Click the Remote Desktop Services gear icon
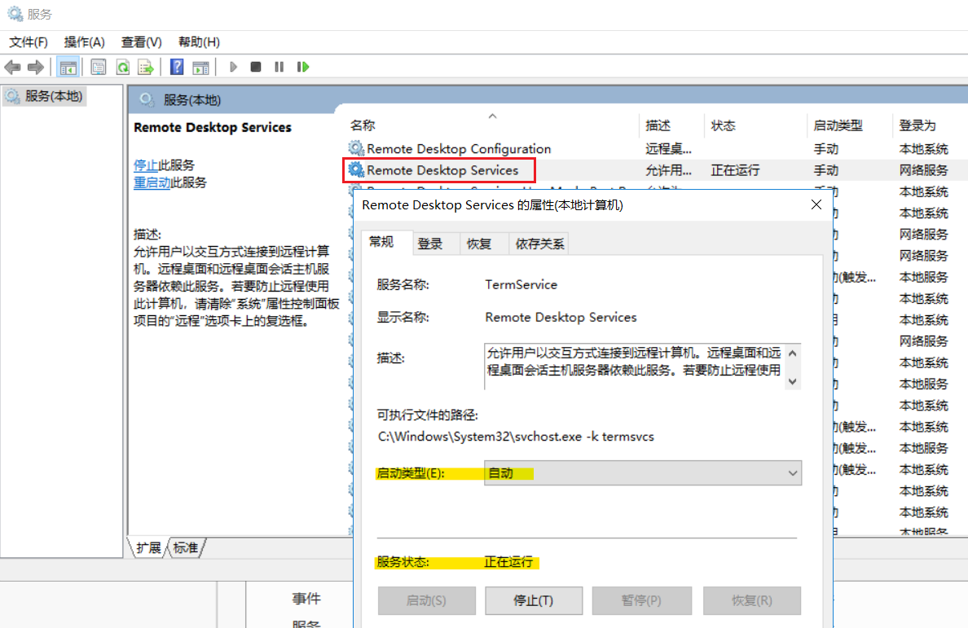The image size is (968, 628). pos(356,169)
